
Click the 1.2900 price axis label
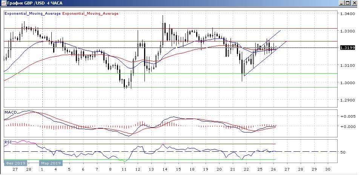(x=347, y=100)
